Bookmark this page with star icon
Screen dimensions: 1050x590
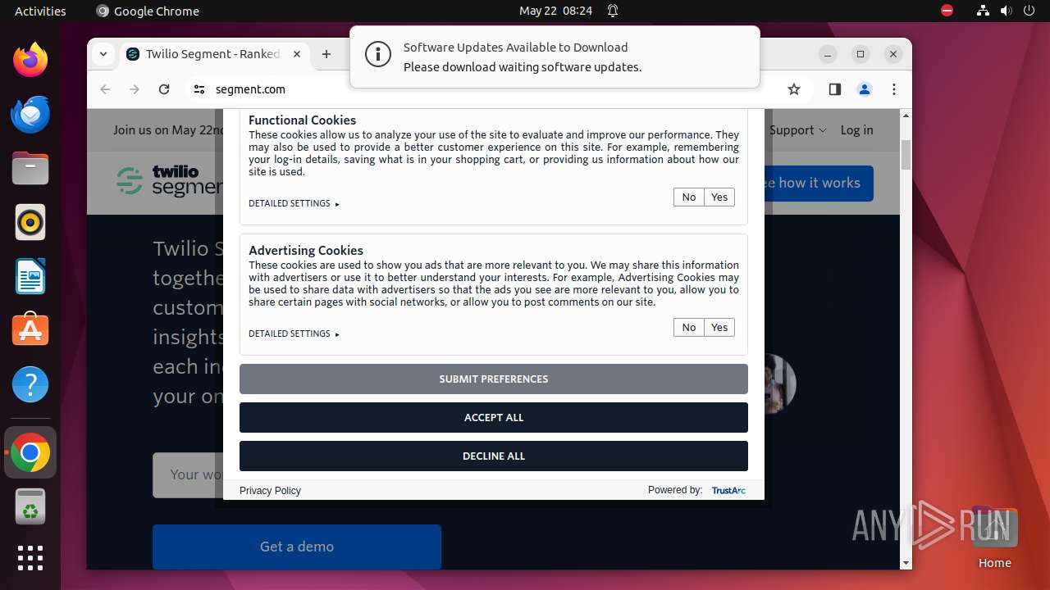click(793, 89)
